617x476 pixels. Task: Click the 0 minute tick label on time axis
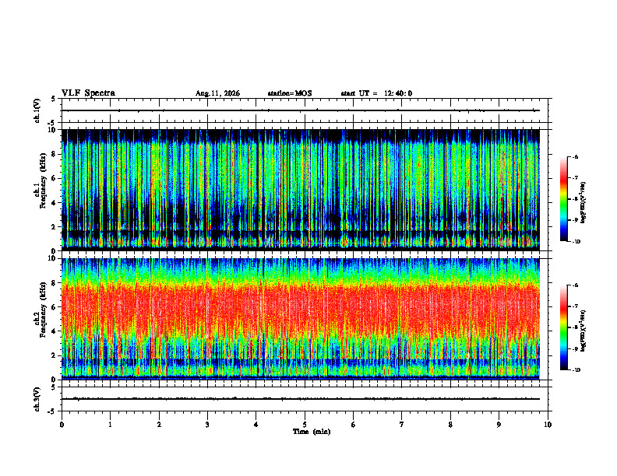[62, 425]
